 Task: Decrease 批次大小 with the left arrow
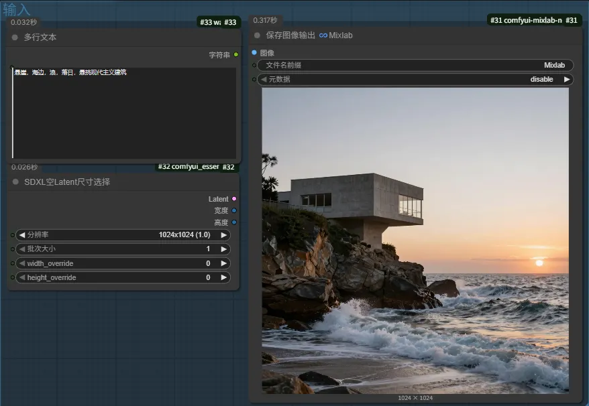pos(22,249)
